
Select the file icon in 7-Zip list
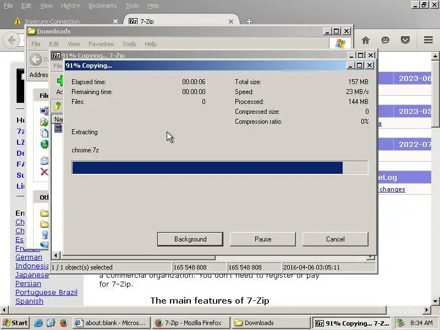pos(58,129)
